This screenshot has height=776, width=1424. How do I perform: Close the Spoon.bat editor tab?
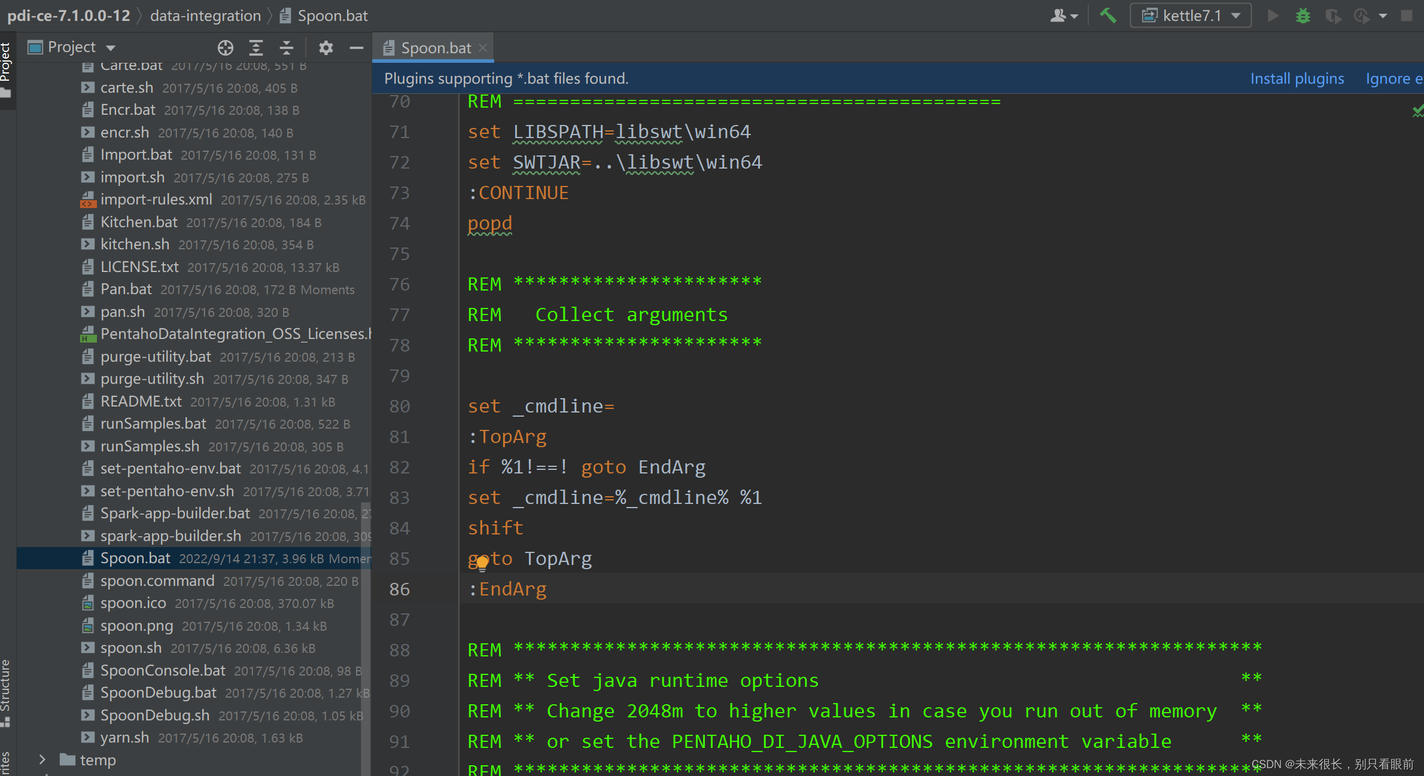coord(483,48)
